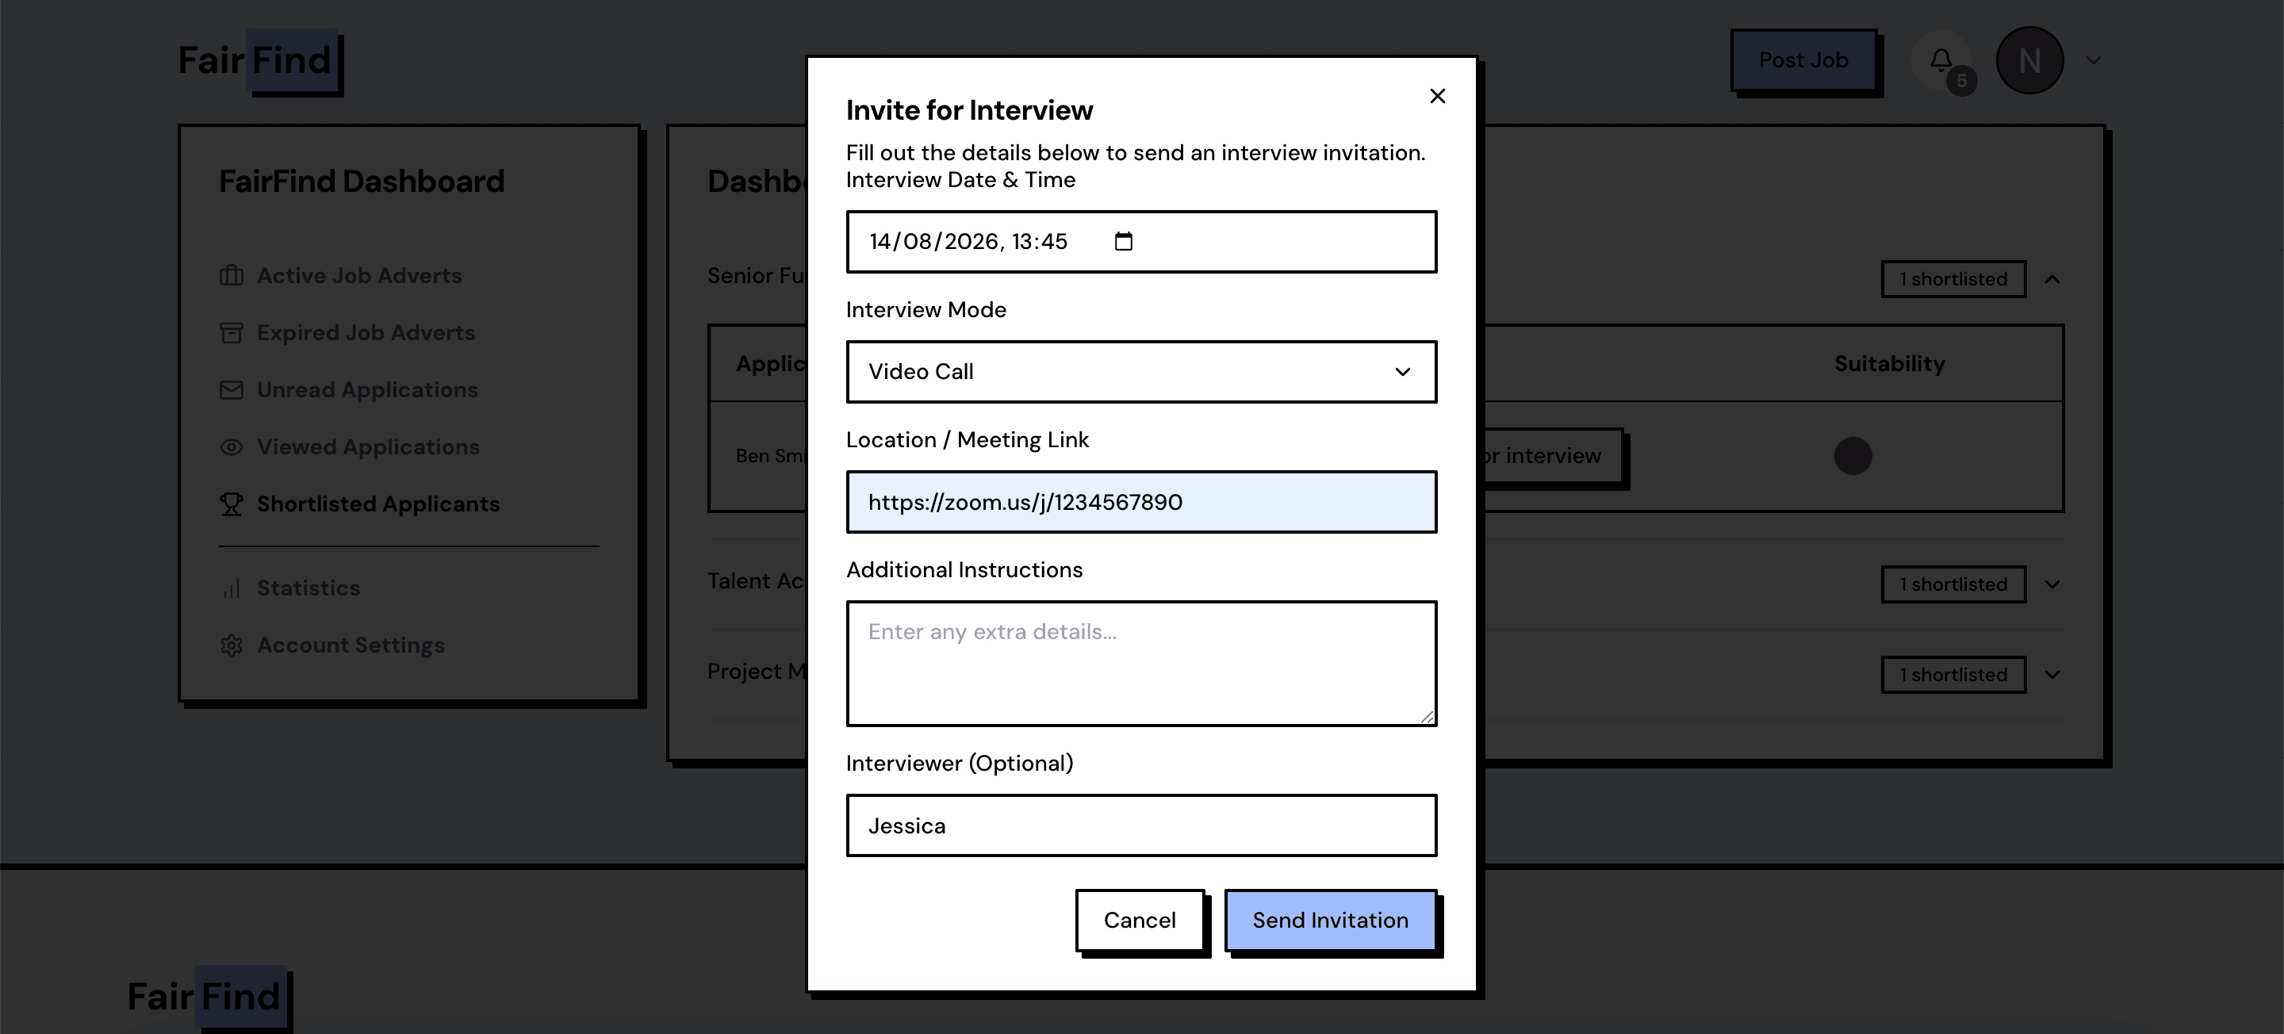2284x1034 pixels.
Task: Close the Invite for Interview dialog
Action: pos(1437,96)
